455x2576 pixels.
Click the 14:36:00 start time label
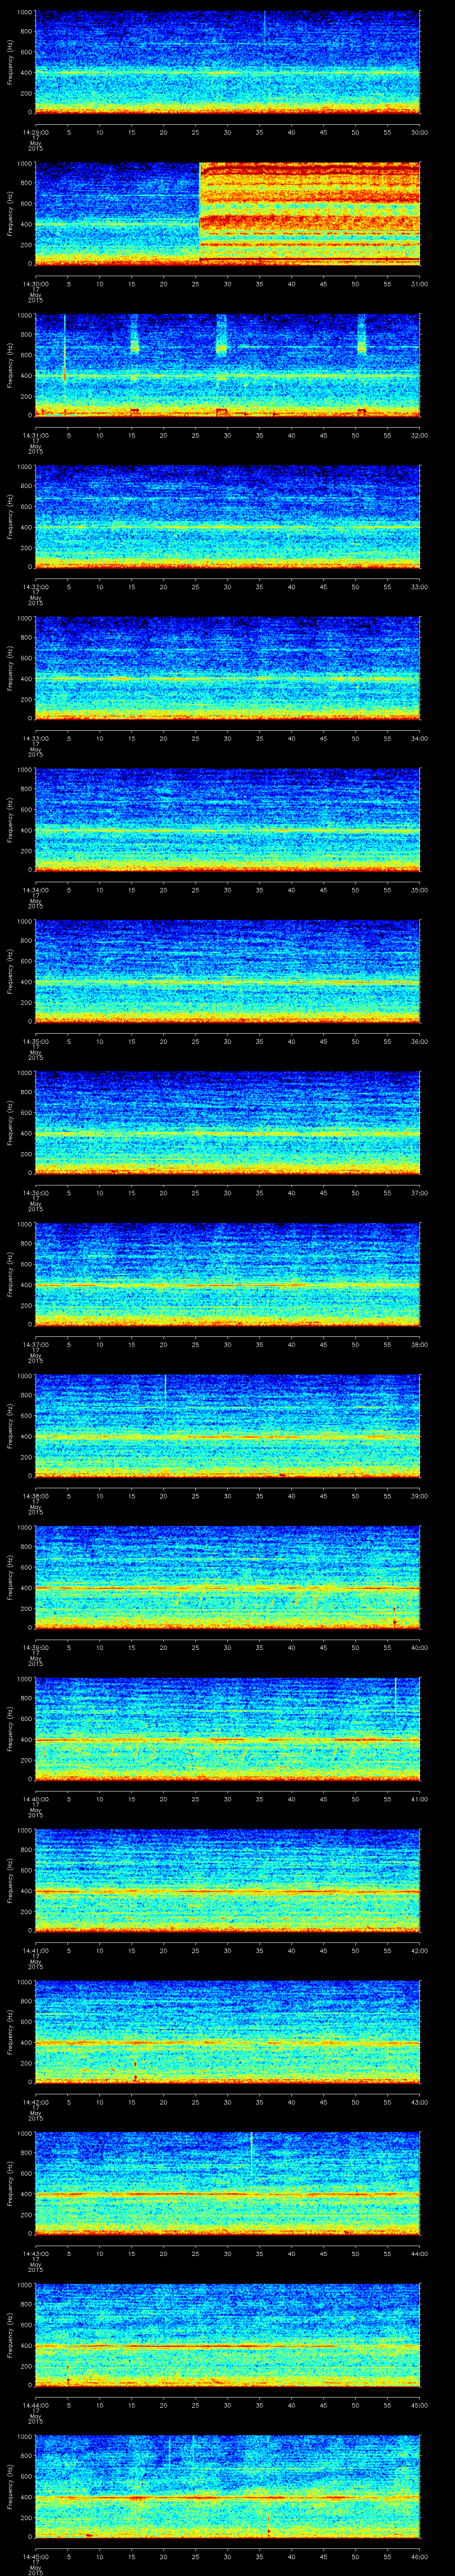(36, 1193)
